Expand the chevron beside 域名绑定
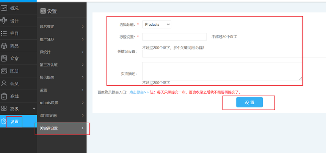This screenshot has width=326, height=153. click(x=83, y=26)
